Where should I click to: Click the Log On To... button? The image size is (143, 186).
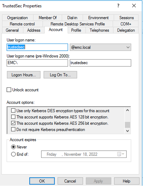60,75
